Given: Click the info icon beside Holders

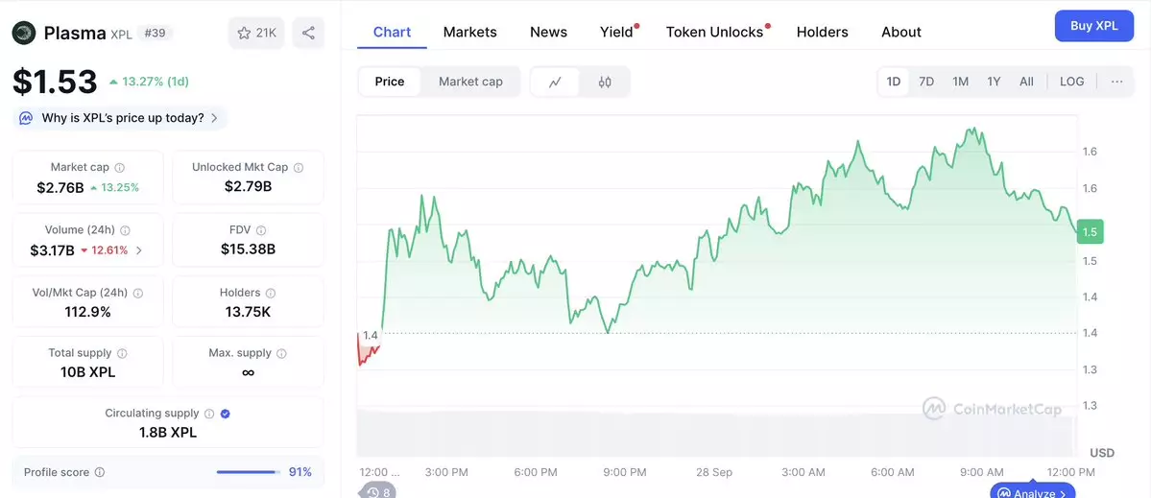Looking at the screenshot, I should (x=271, y=293).
